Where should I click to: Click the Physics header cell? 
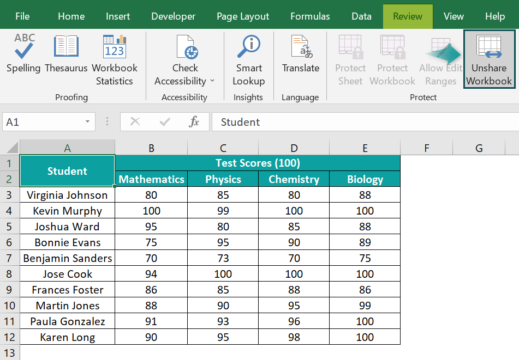tap(223, 179)
